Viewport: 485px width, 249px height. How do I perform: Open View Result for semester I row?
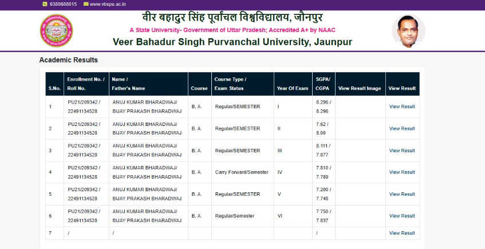(402, 106)
